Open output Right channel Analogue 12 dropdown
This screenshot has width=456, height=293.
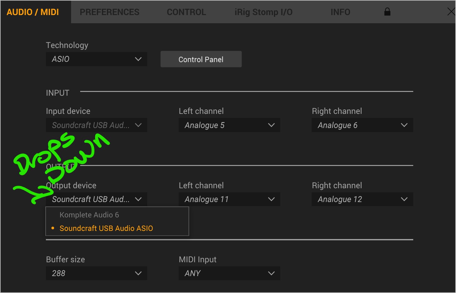pos(362,199)
